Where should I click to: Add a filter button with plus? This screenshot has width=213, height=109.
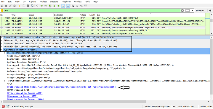pyautogui.click(x=210, y=11)
